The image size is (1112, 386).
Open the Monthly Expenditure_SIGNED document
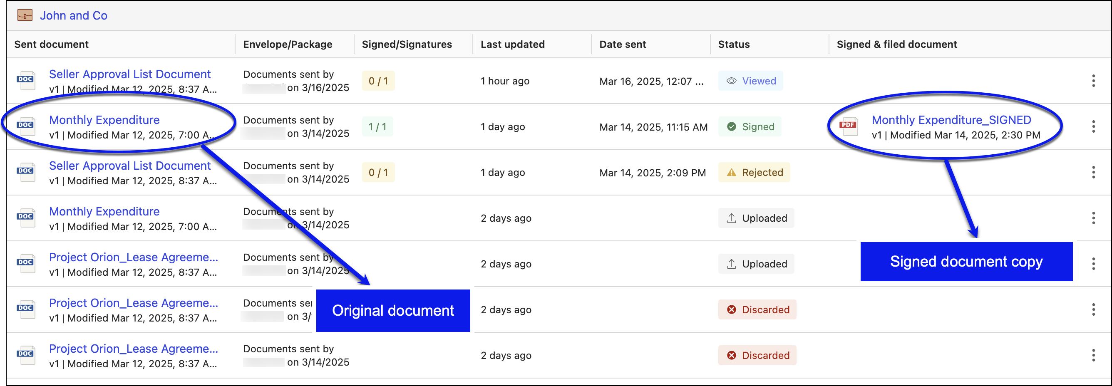(x=951, y=120)
